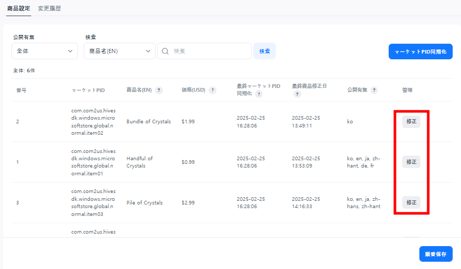This screenshot has width=461, height=269.
Task: Click number 1 in the Handful of Crystals row
Action: 18,162
